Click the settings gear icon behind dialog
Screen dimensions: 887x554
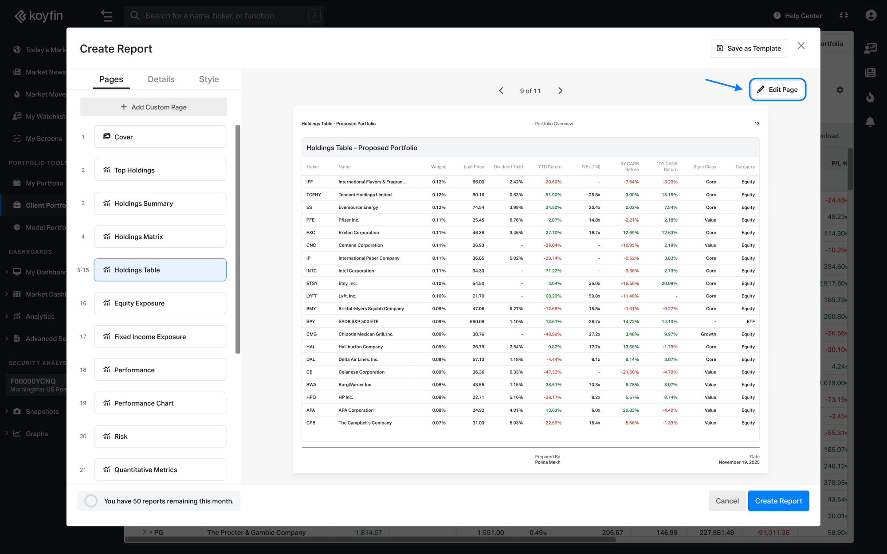click(x=840, y=90)
